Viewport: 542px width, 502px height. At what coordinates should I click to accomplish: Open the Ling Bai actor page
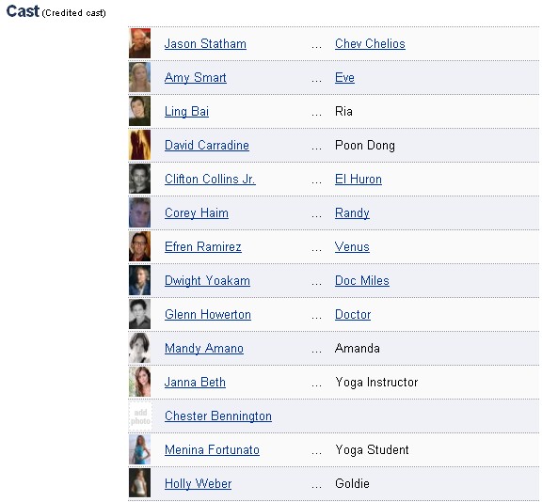click(186, 112)
